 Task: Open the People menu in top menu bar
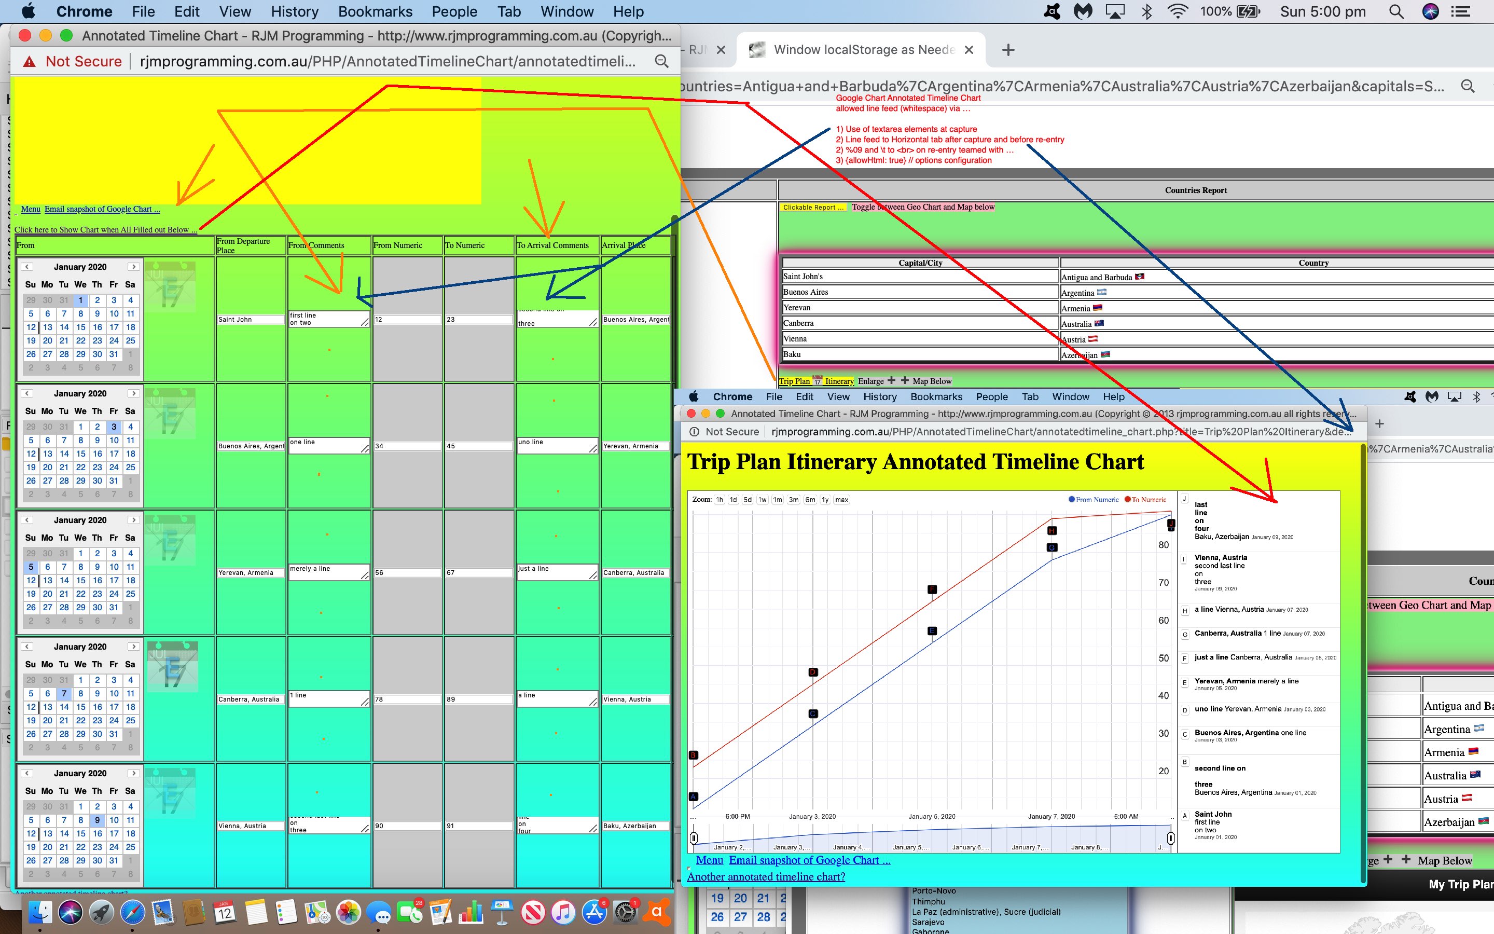[x=454, y=12]
